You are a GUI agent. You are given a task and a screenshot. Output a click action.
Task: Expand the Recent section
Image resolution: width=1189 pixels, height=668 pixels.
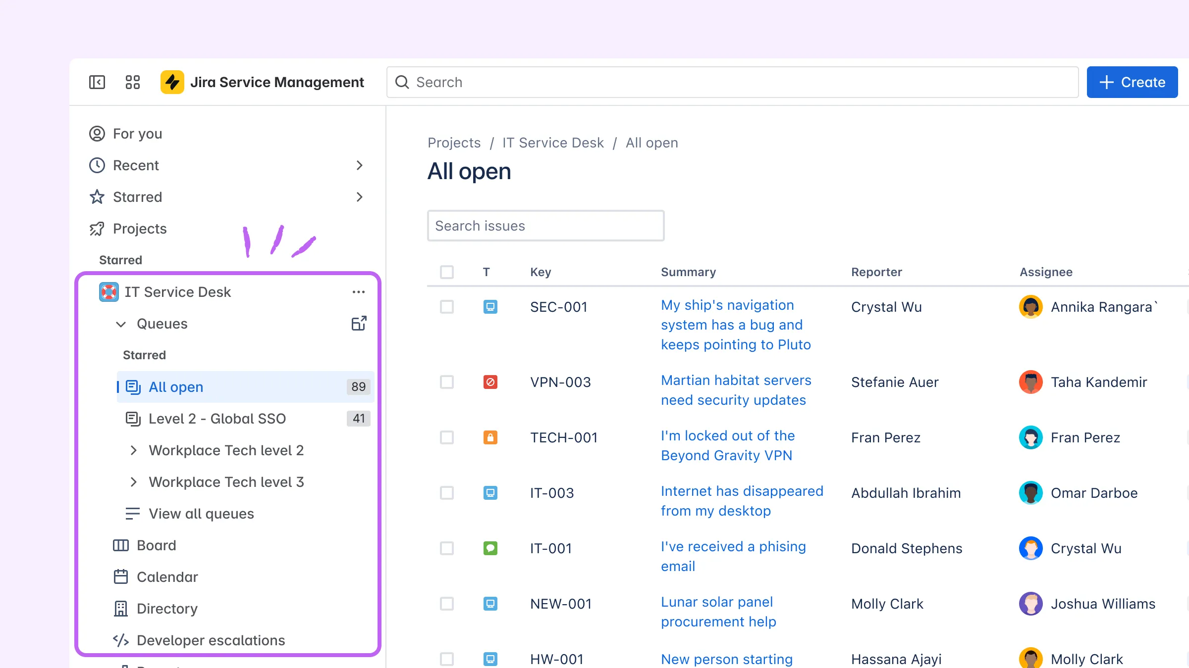point(360,165)
